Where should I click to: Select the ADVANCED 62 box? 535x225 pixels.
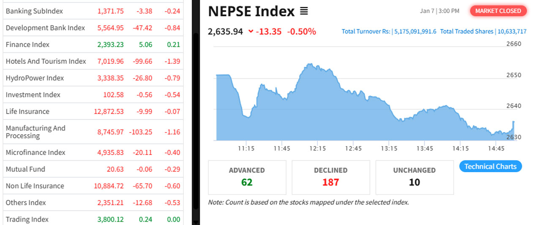[x=247, y=177]
